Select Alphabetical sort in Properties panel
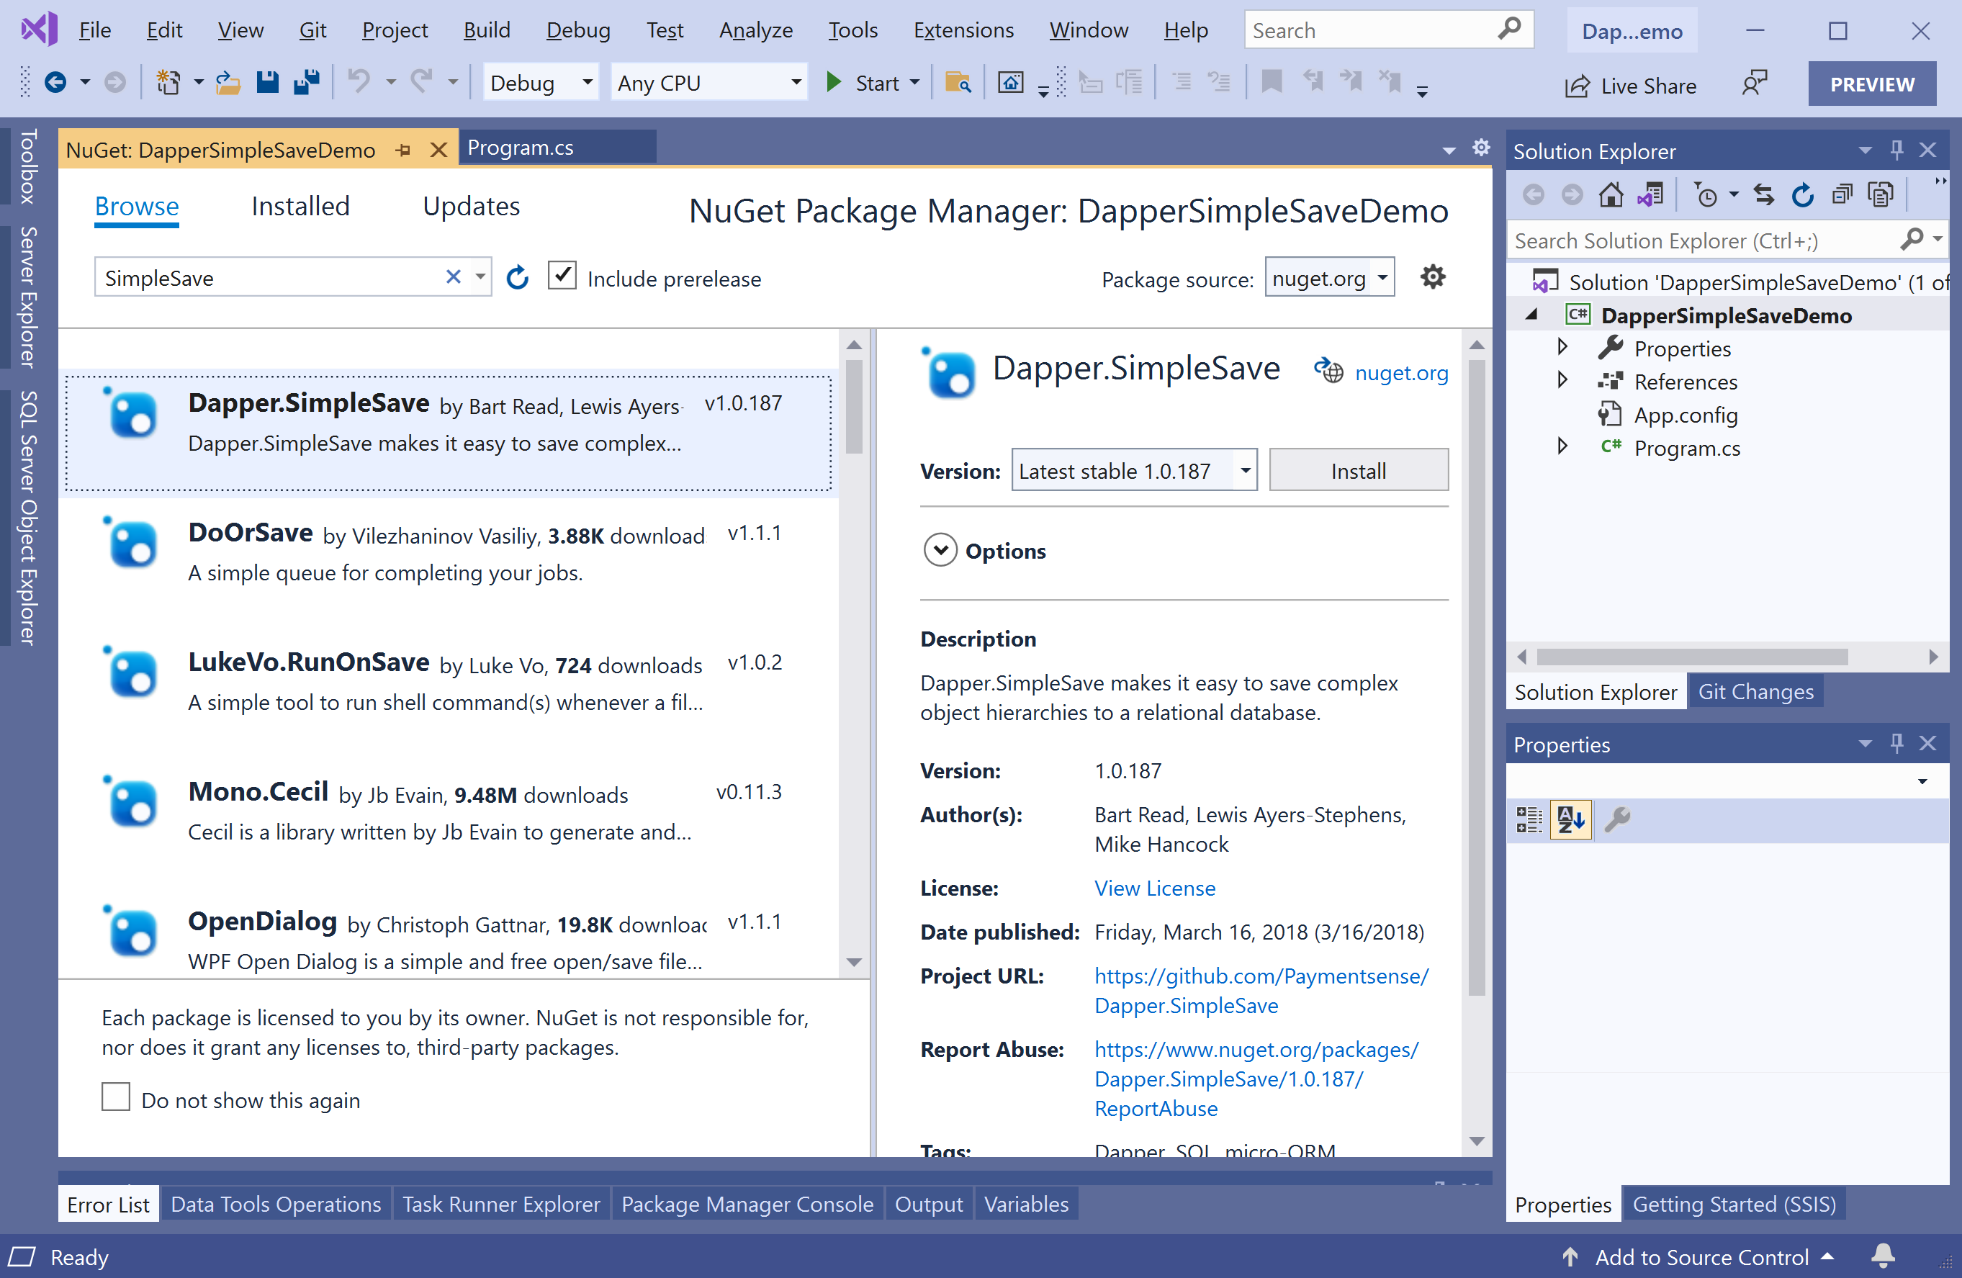The image size is (1962, 1278). coord(1570,819)
